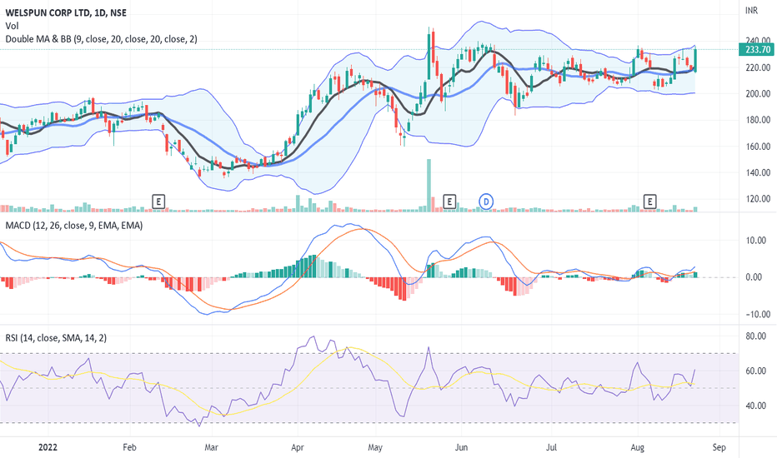
Task: Click the late-May earnings E marker
Action: point(449,202)
